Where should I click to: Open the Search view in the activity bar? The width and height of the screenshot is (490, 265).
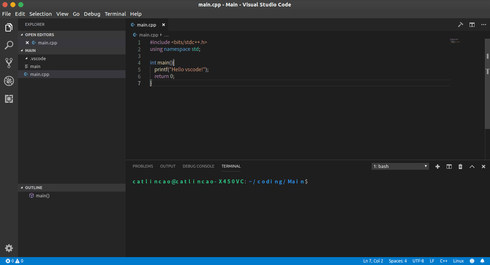[x=9, y=45]
